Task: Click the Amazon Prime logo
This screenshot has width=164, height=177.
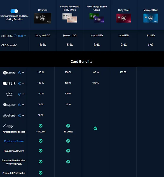Action: 9,94
